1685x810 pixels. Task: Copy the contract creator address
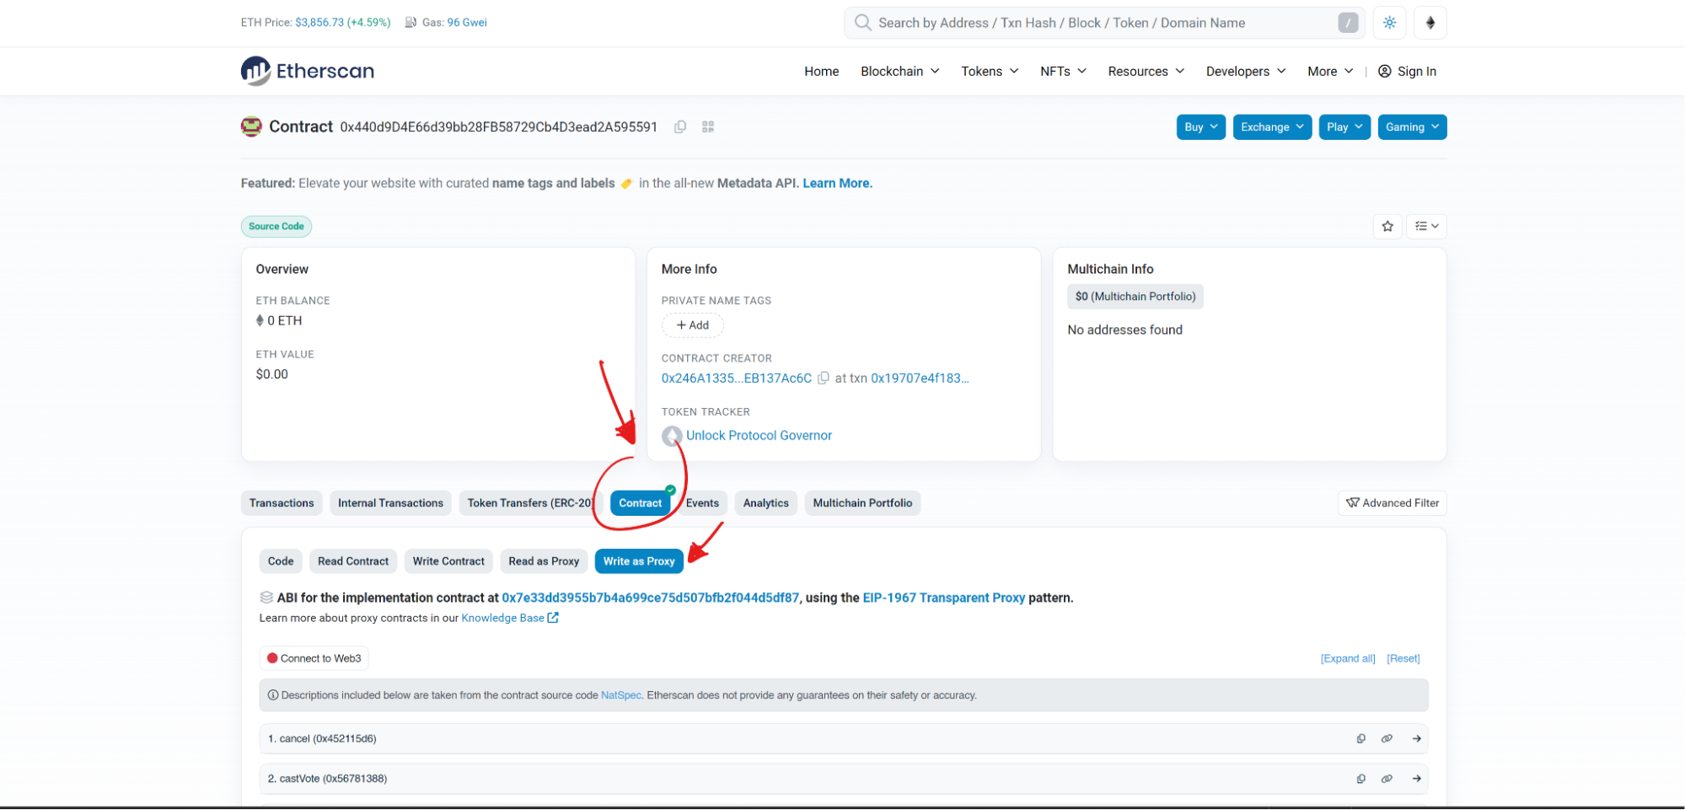click(x=824, y=378)
